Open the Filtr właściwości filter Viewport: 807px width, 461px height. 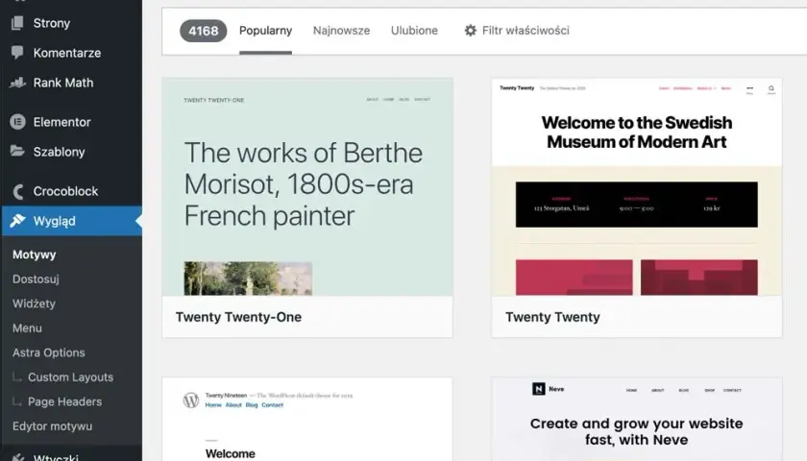point(517,31)
